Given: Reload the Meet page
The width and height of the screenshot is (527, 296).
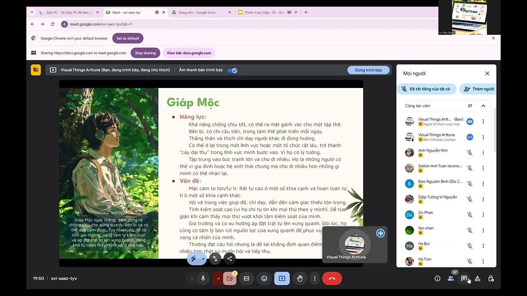Looking at the screenshot, I should [52, 24].
